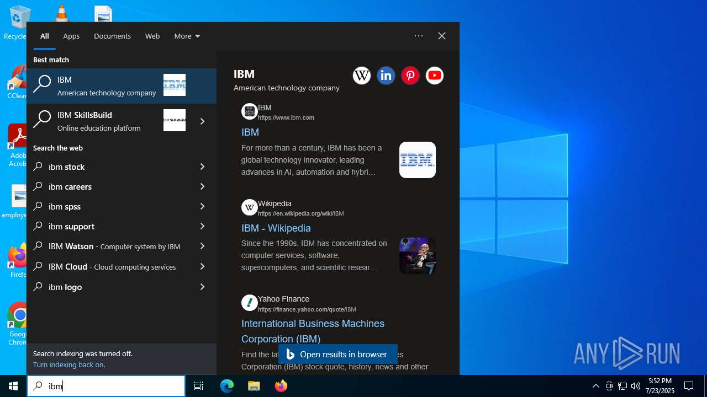Click the IBM logo thumbnail in best match
707x397 pixels.
click(x=175, y=85)
